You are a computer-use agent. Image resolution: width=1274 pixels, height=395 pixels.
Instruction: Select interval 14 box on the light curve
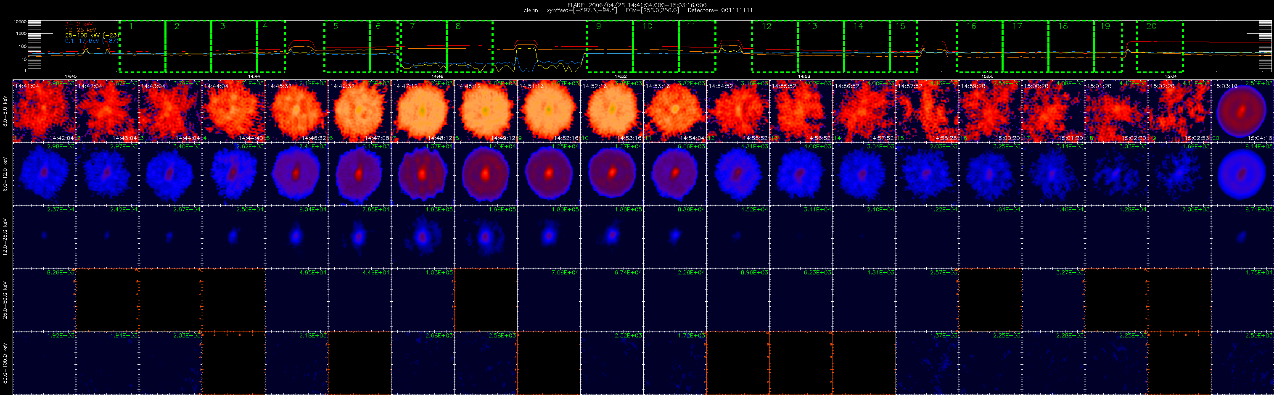867,47
